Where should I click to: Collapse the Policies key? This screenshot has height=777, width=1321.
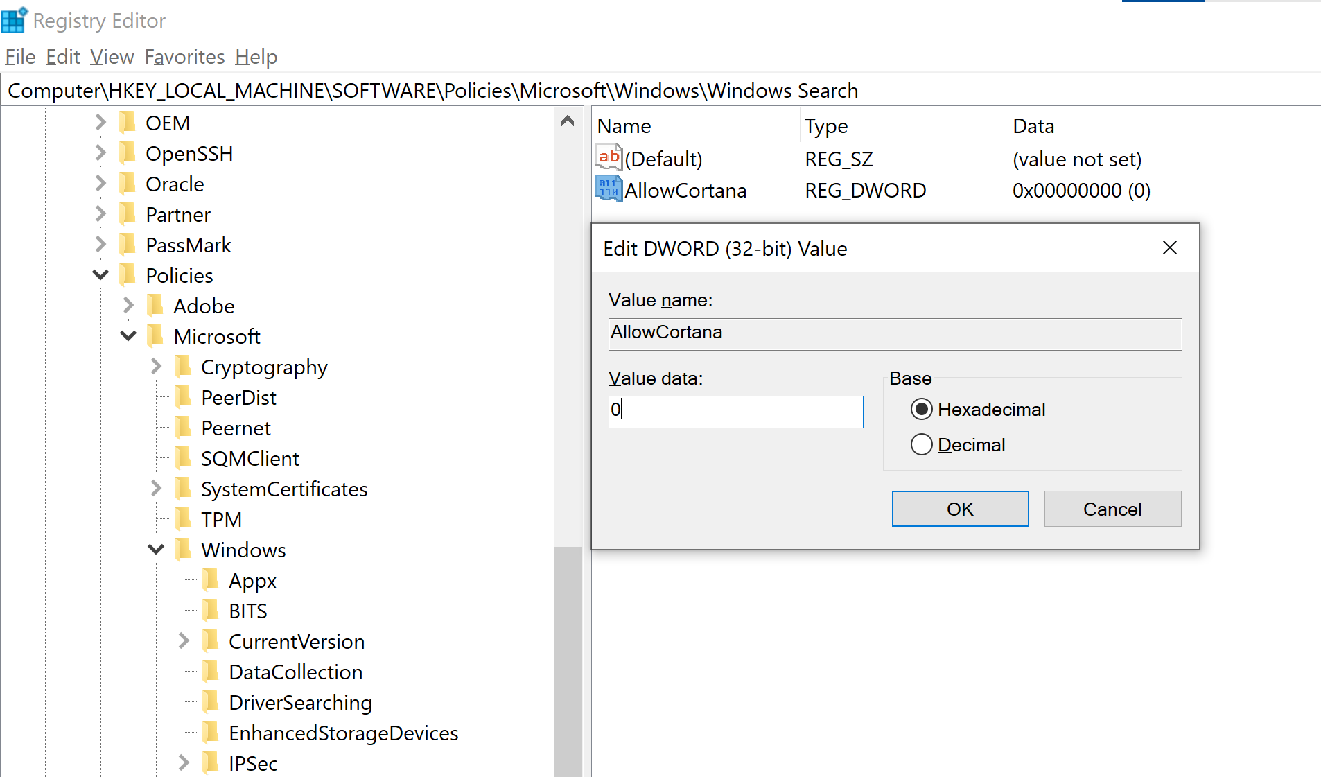pos(100,275)
